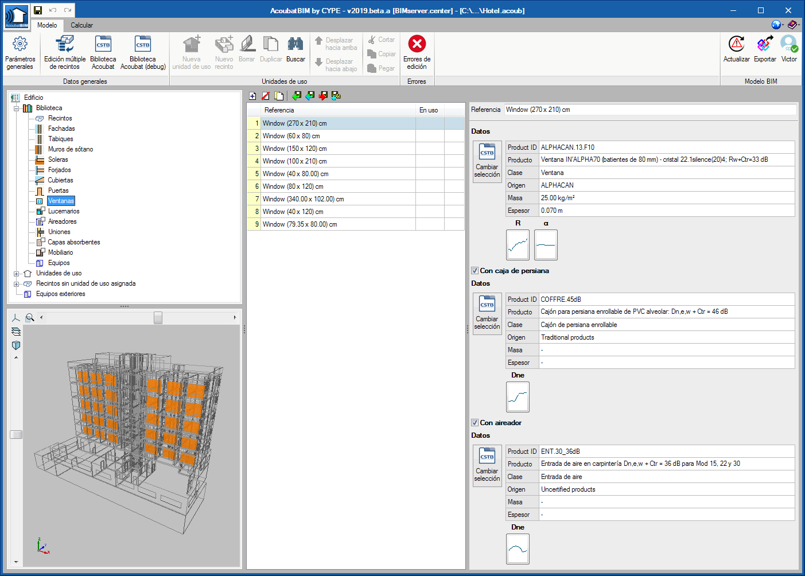805x576 pixels.
Task: Click the red arrow export icon
Action: click(323, 96)
